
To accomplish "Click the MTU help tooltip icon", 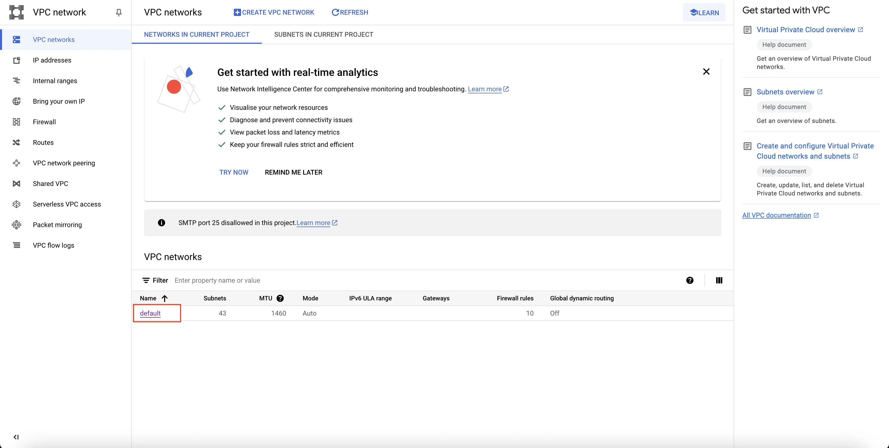I will pyautogui.click(x=280, y=298).
